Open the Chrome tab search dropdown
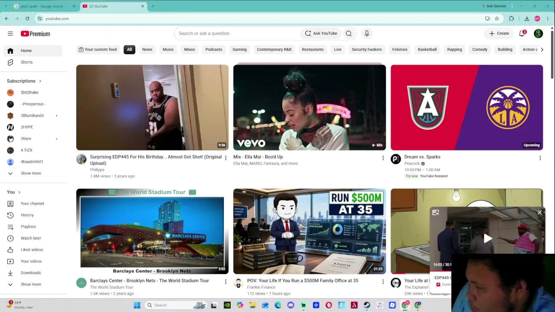The height and width of the screenshot is (312, 555). [5, 6]
